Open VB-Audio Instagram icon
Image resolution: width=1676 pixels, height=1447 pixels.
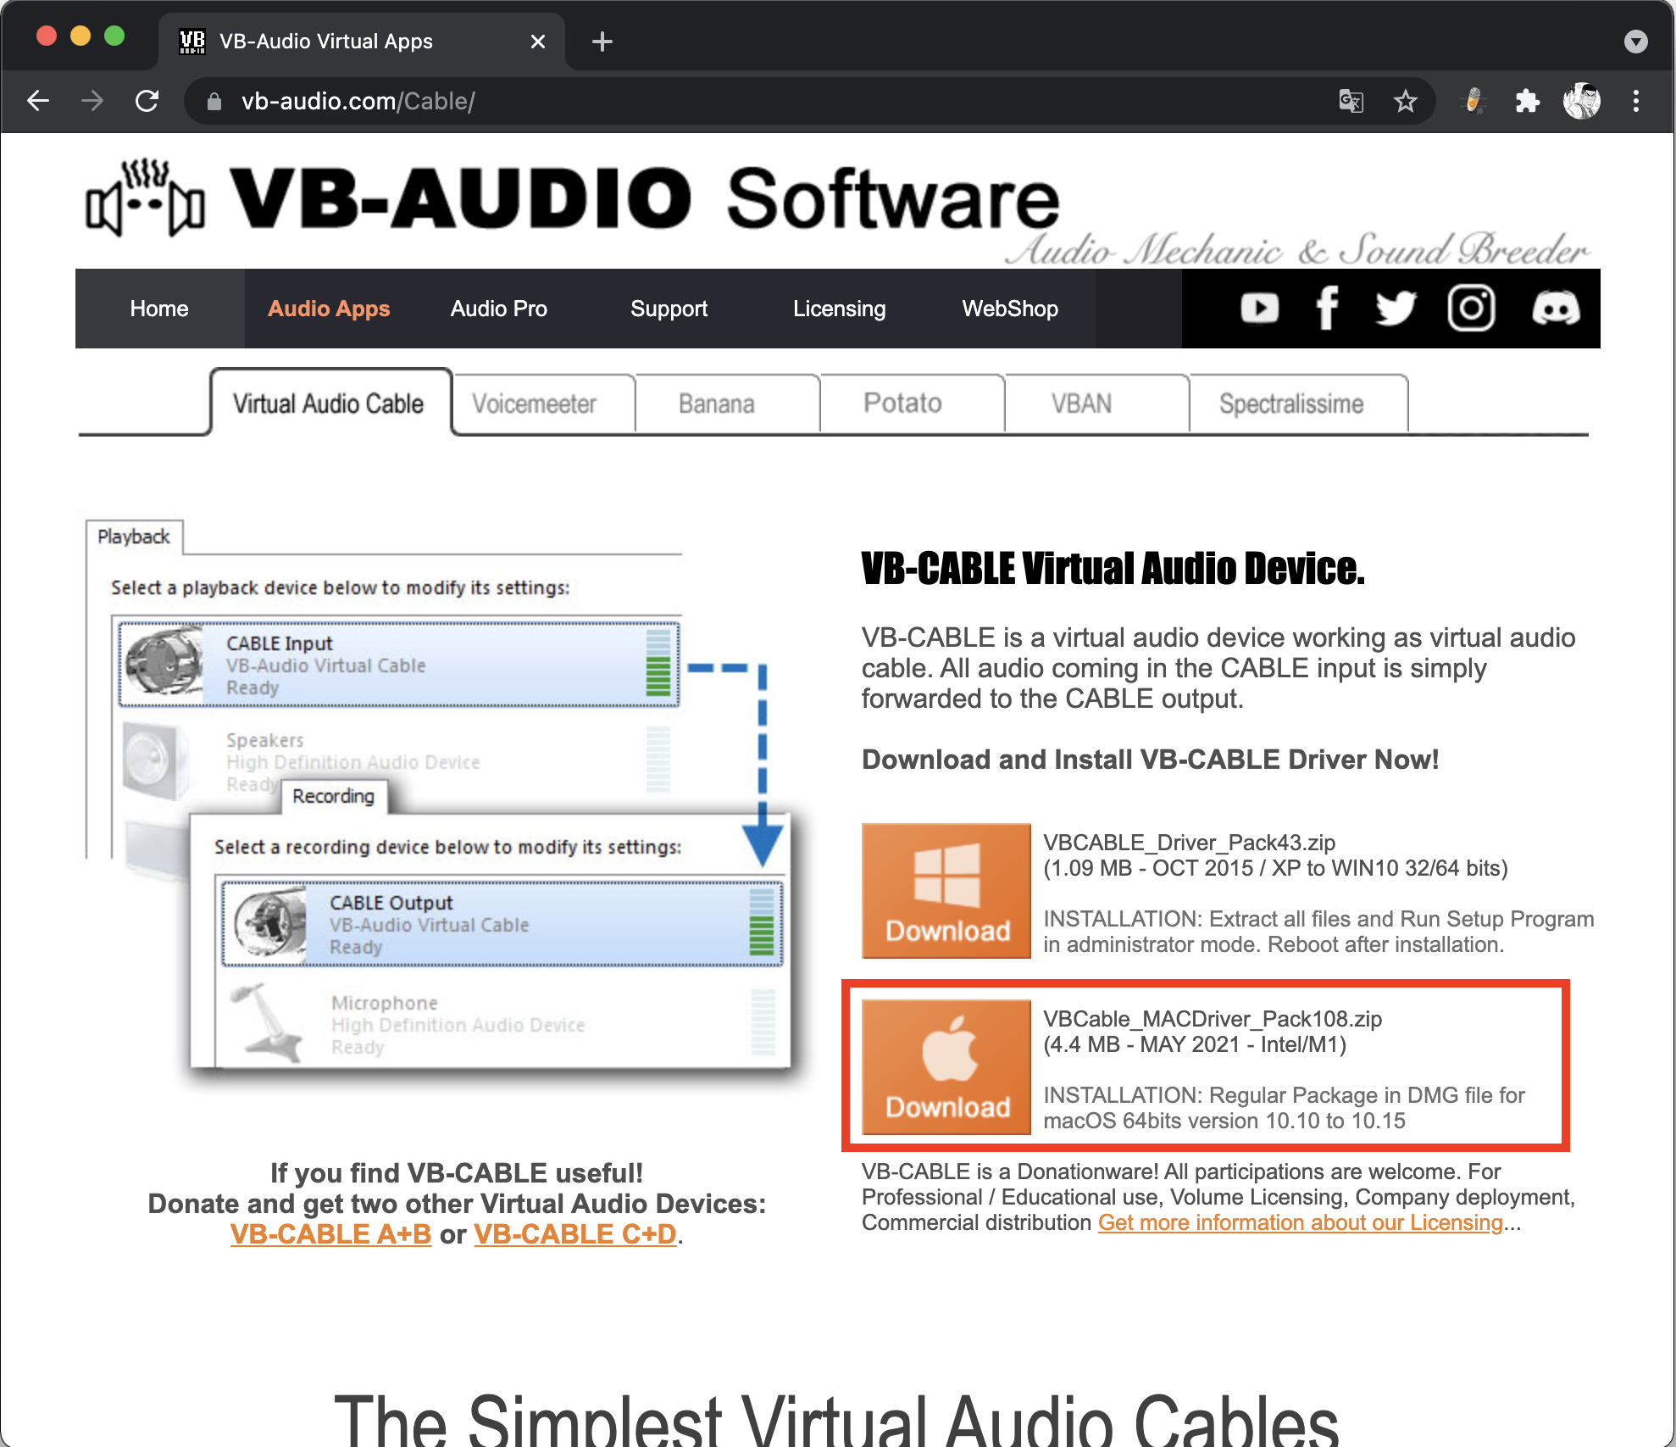1471,308
